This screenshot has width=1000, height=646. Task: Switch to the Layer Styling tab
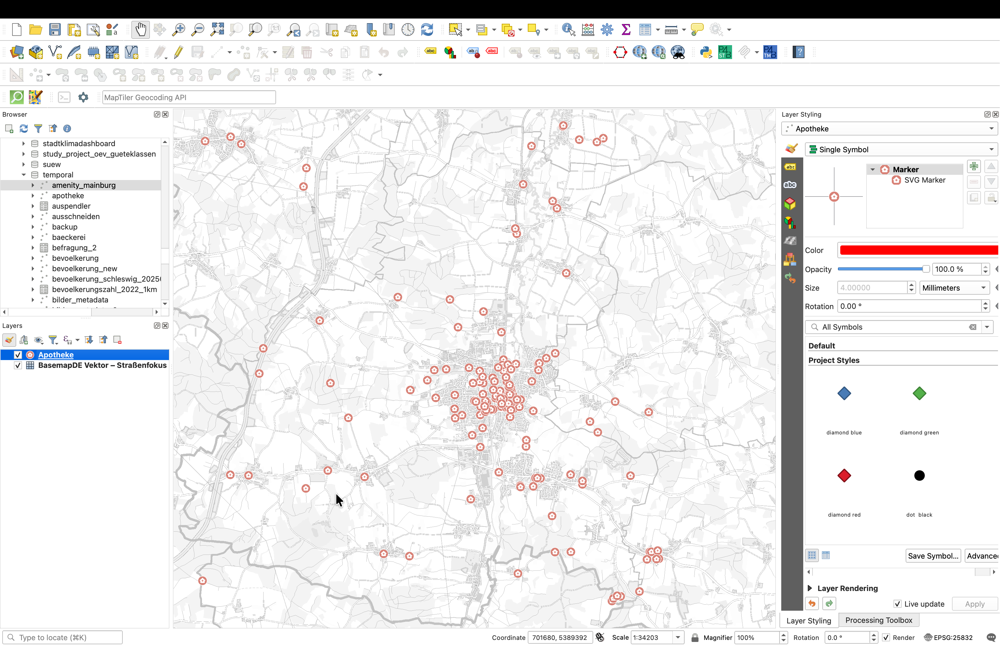coord(809,621)
